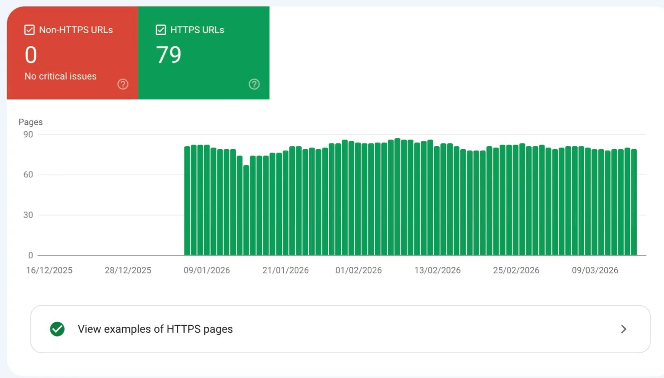The height and width of the screenshot is (378, 664).
Task: Click the 90 value on the y-axis
Action: pyautogui.click(x=28, y=134)
